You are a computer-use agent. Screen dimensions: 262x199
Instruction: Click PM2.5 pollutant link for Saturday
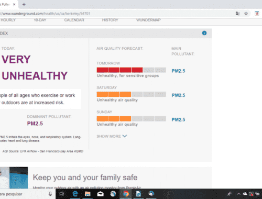(x=178, y=95)
